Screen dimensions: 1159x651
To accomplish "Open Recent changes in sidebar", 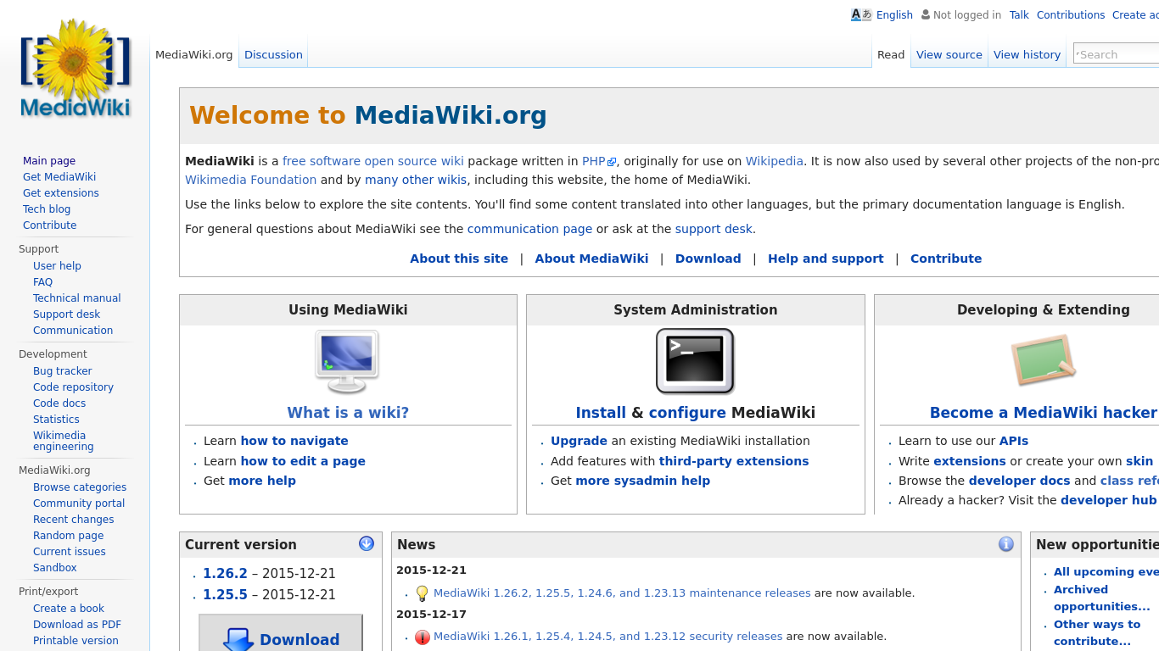I will point(73,520).
